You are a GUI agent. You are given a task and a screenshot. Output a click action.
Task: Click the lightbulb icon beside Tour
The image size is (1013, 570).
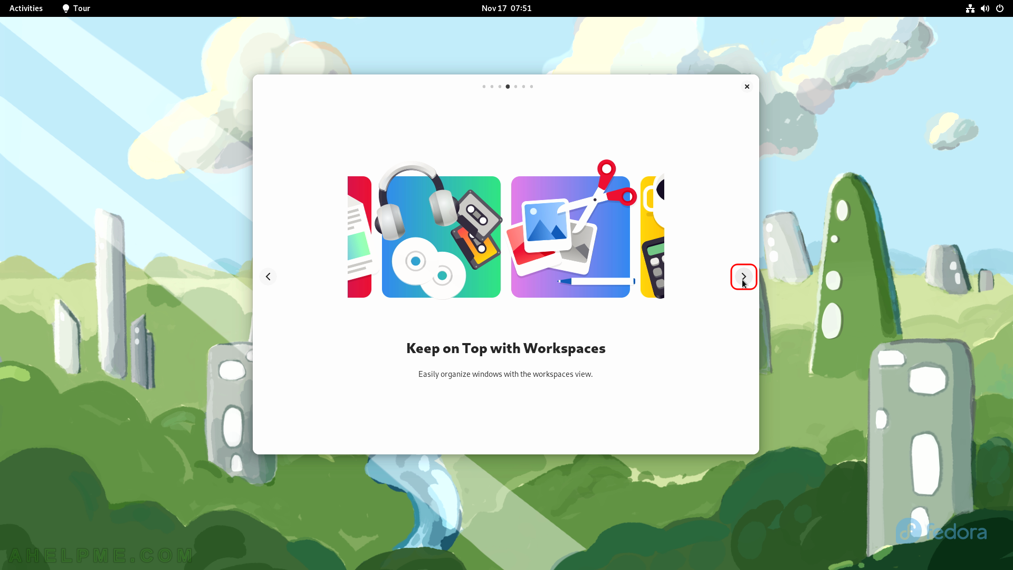[x=66, y=8]
